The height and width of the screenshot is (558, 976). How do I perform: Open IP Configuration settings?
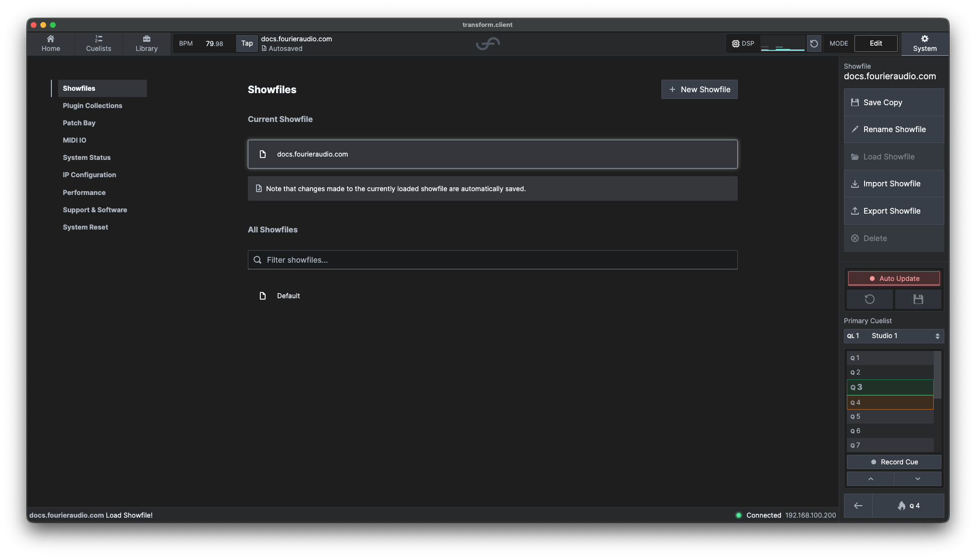89,175
